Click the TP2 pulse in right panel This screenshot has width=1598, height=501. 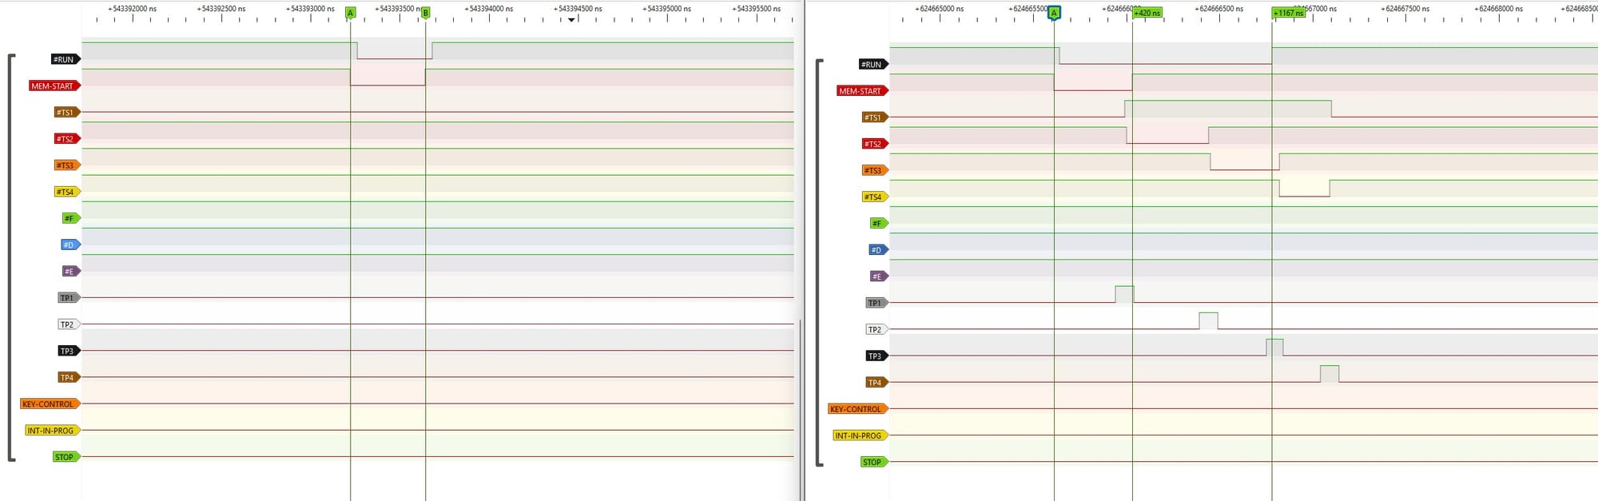click(1208, 320)
